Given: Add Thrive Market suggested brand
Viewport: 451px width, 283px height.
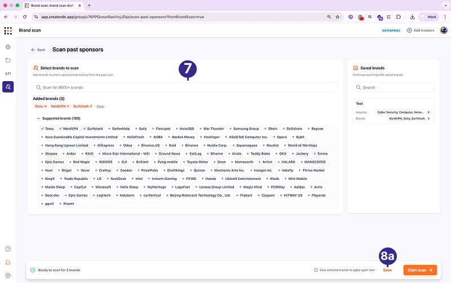Looking at the screenshot, I should (311, 171).
